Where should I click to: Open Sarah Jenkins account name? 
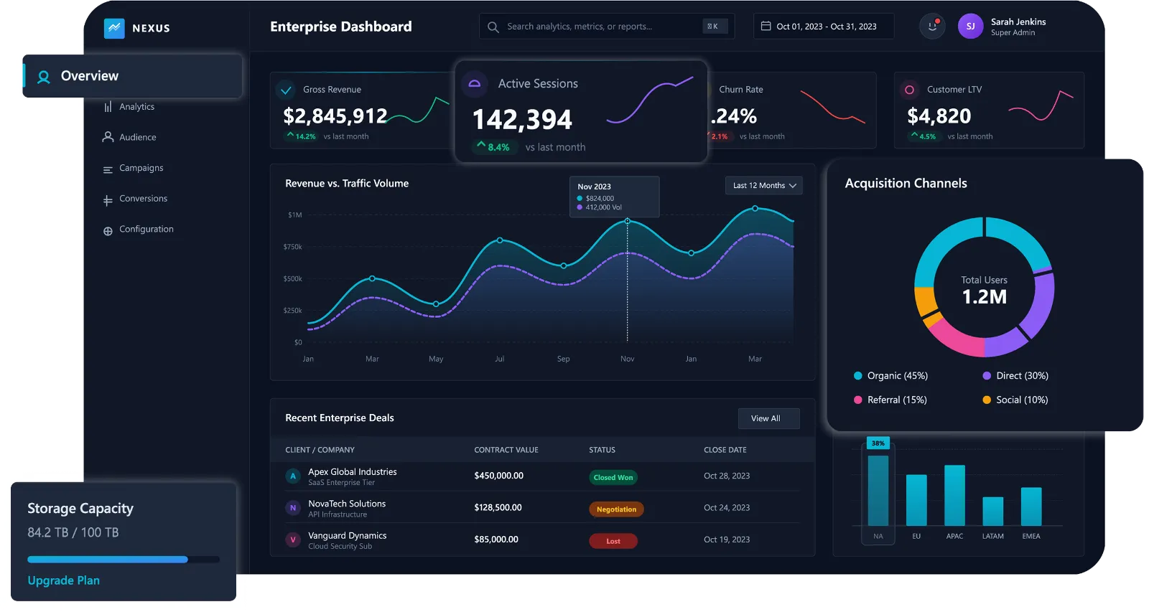[1018, 22]
